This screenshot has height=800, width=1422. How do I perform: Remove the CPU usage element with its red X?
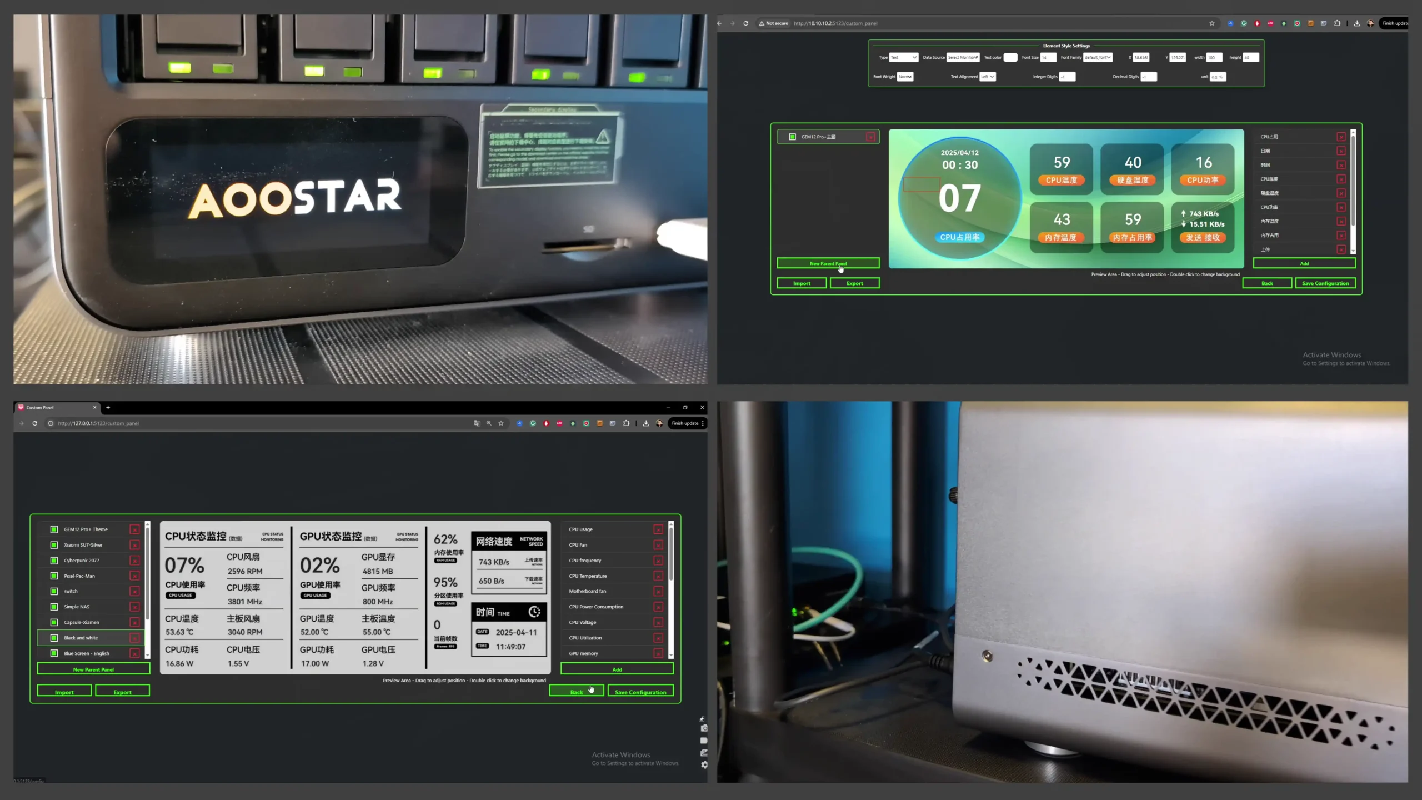click(658, 529)
